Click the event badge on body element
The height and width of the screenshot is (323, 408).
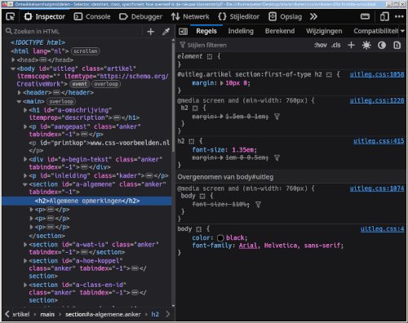(x=79, y=84)
